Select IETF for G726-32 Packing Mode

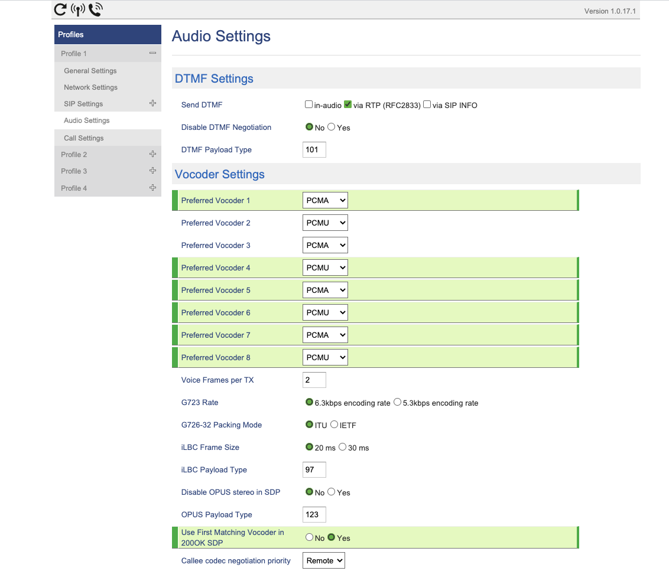pyautogui.click(x=334, y=424)
